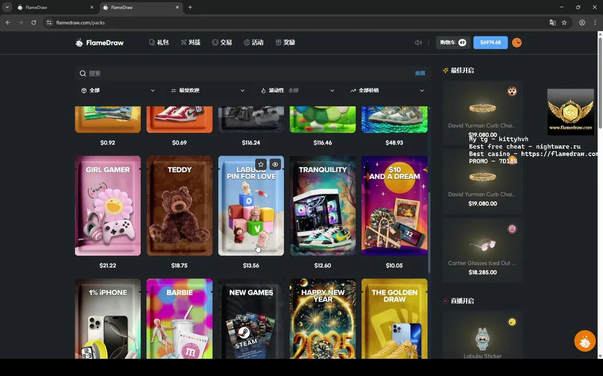The image size is (603, 376).
Task: Open the $10 And A Dream pack
Action: point(394,206)
